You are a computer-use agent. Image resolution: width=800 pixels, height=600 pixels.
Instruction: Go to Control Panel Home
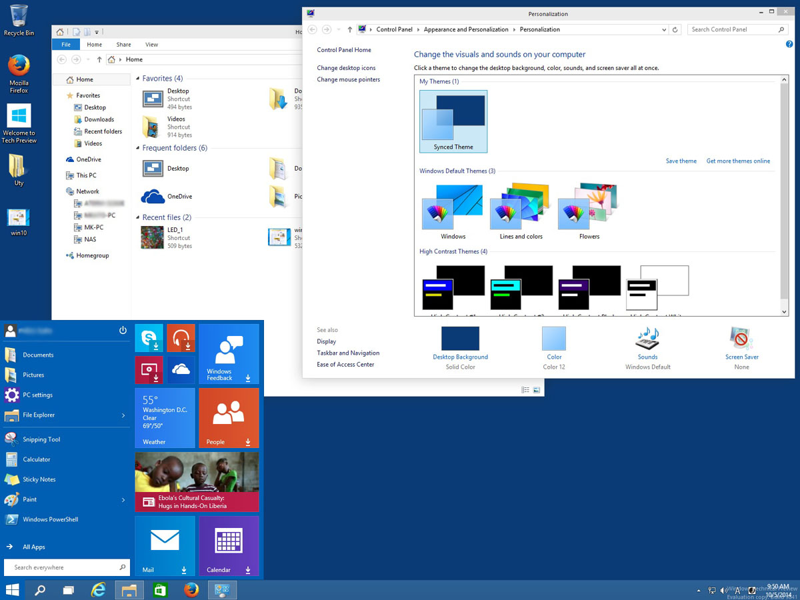344,50
